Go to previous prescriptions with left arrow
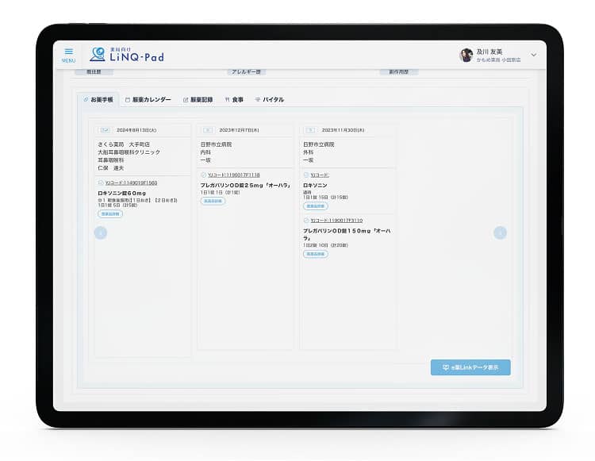 pyautogui.click(x=101, y=232)
